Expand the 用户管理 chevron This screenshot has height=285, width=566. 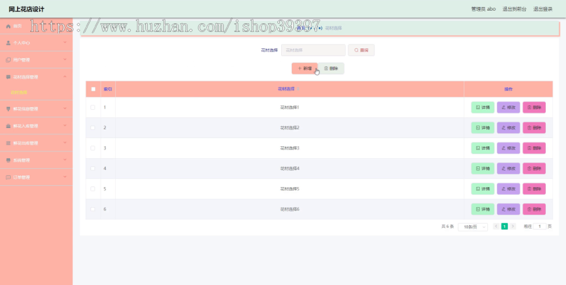tap(65, 60)
